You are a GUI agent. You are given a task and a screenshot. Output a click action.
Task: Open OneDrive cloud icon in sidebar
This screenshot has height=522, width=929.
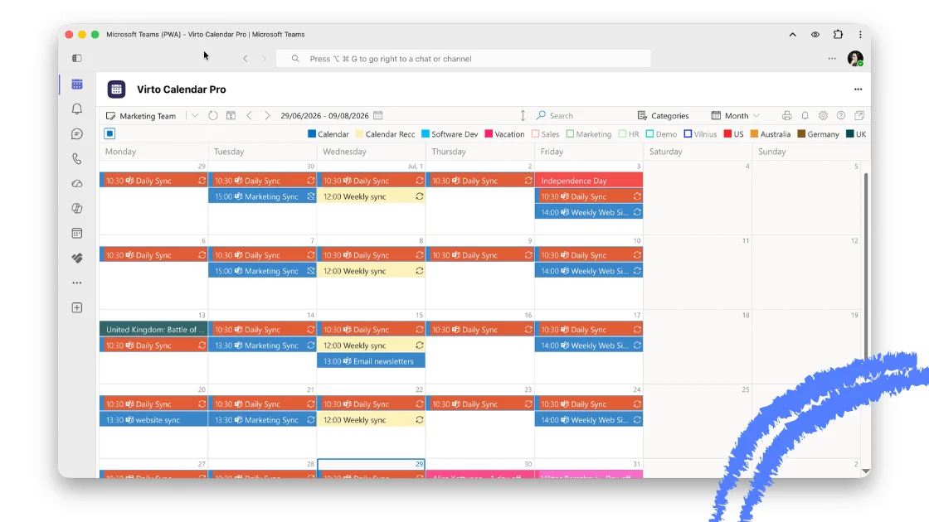coord(77,183)
